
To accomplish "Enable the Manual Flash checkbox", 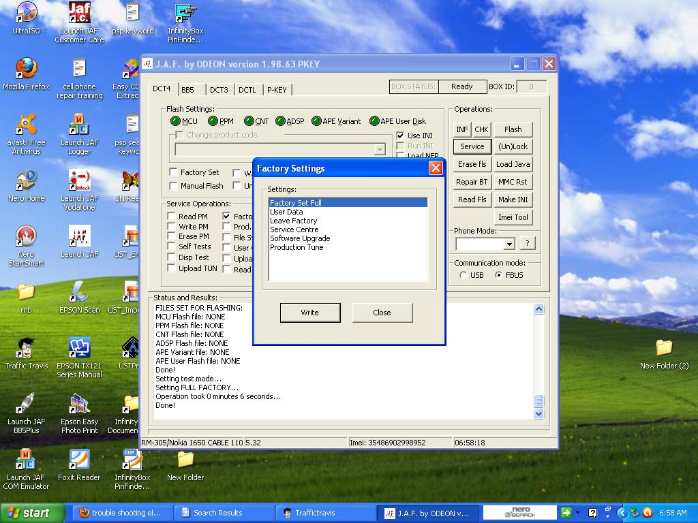I will coord(173,186).
